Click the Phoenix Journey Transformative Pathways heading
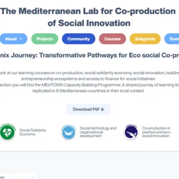Viewport: 179px width, 179px height. pos(89,55)
